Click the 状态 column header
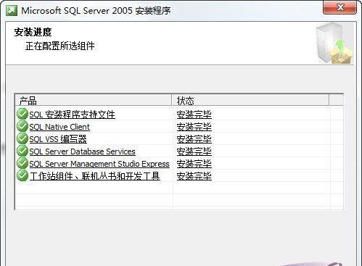362x266 pixels. (x=250, y=100)
